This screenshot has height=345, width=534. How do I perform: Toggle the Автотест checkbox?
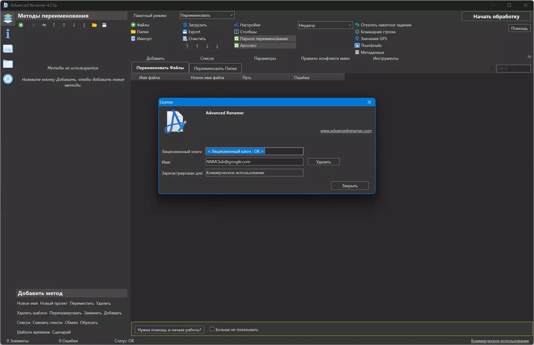point(236,45)
